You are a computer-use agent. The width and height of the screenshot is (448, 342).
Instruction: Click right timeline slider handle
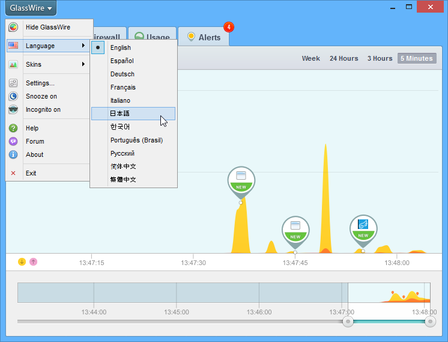coord(430,322)
